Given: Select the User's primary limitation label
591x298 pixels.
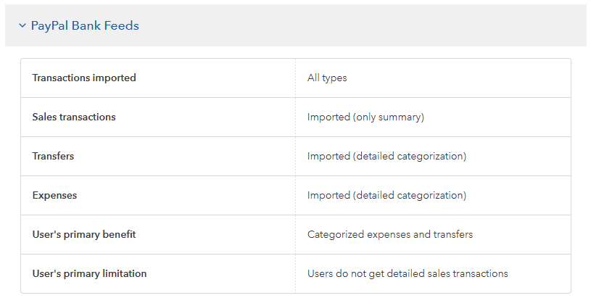Looking at the screenshot, I should point(89,273).
